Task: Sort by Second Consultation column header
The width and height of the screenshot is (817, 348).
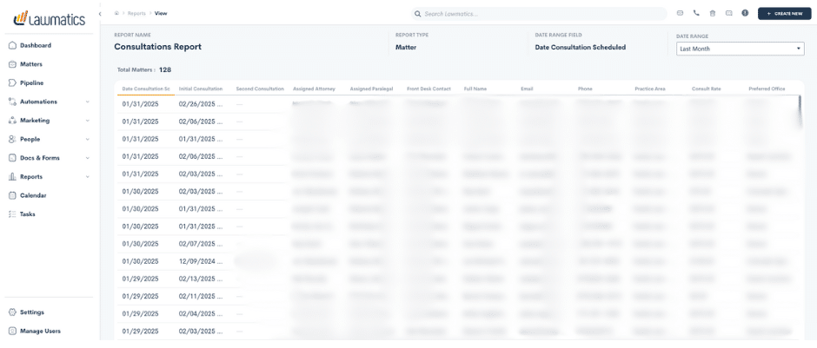Action: coord(260,89)
